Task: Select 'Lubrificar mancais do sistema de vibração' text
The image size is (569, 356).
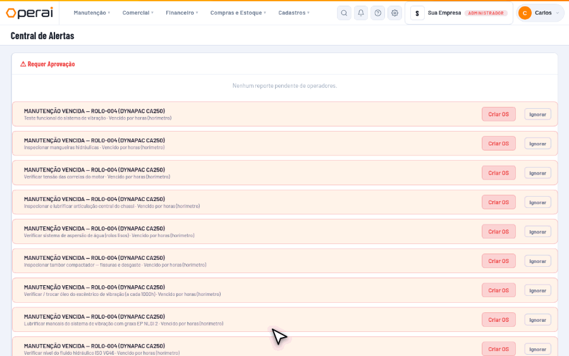Action: pyautogui.click(x=68, y=324)
